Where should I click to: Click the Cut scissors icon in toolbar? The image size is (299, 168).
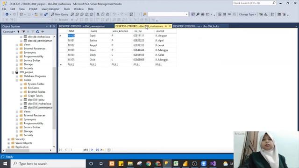[98, 14]
